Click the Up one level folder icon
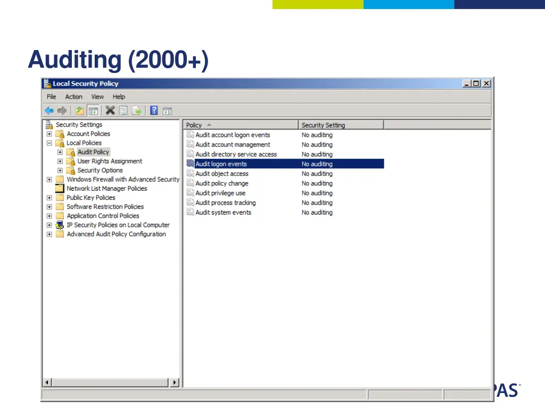The height and width of the screenshot is (409, 545). click(x=80, y=111)
